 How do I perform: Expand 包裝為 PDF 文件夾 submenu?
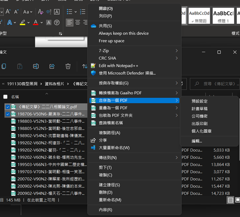134,115
